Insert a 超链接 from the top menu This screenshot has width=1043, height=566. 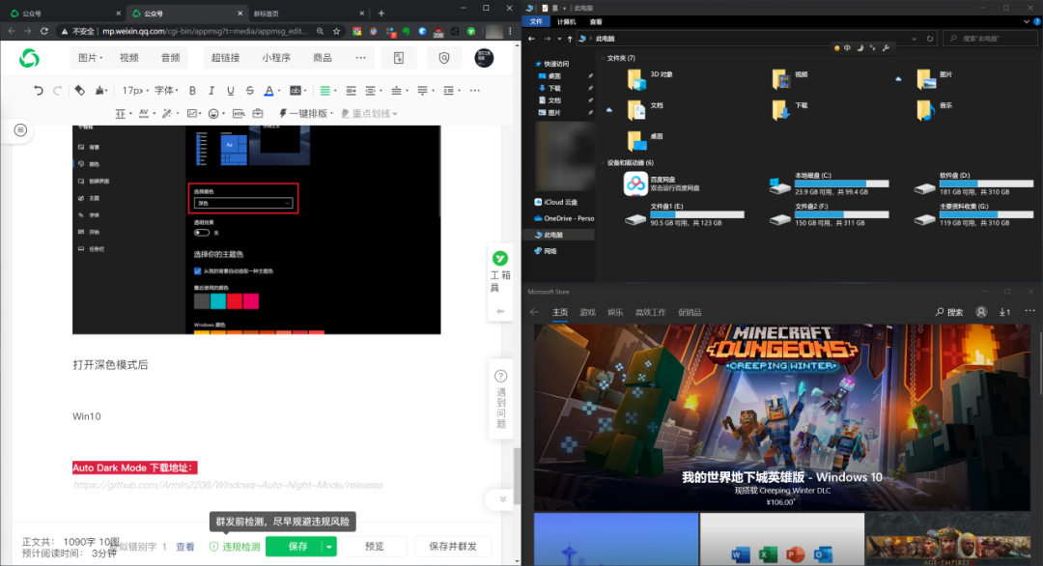tap(225, 58)
